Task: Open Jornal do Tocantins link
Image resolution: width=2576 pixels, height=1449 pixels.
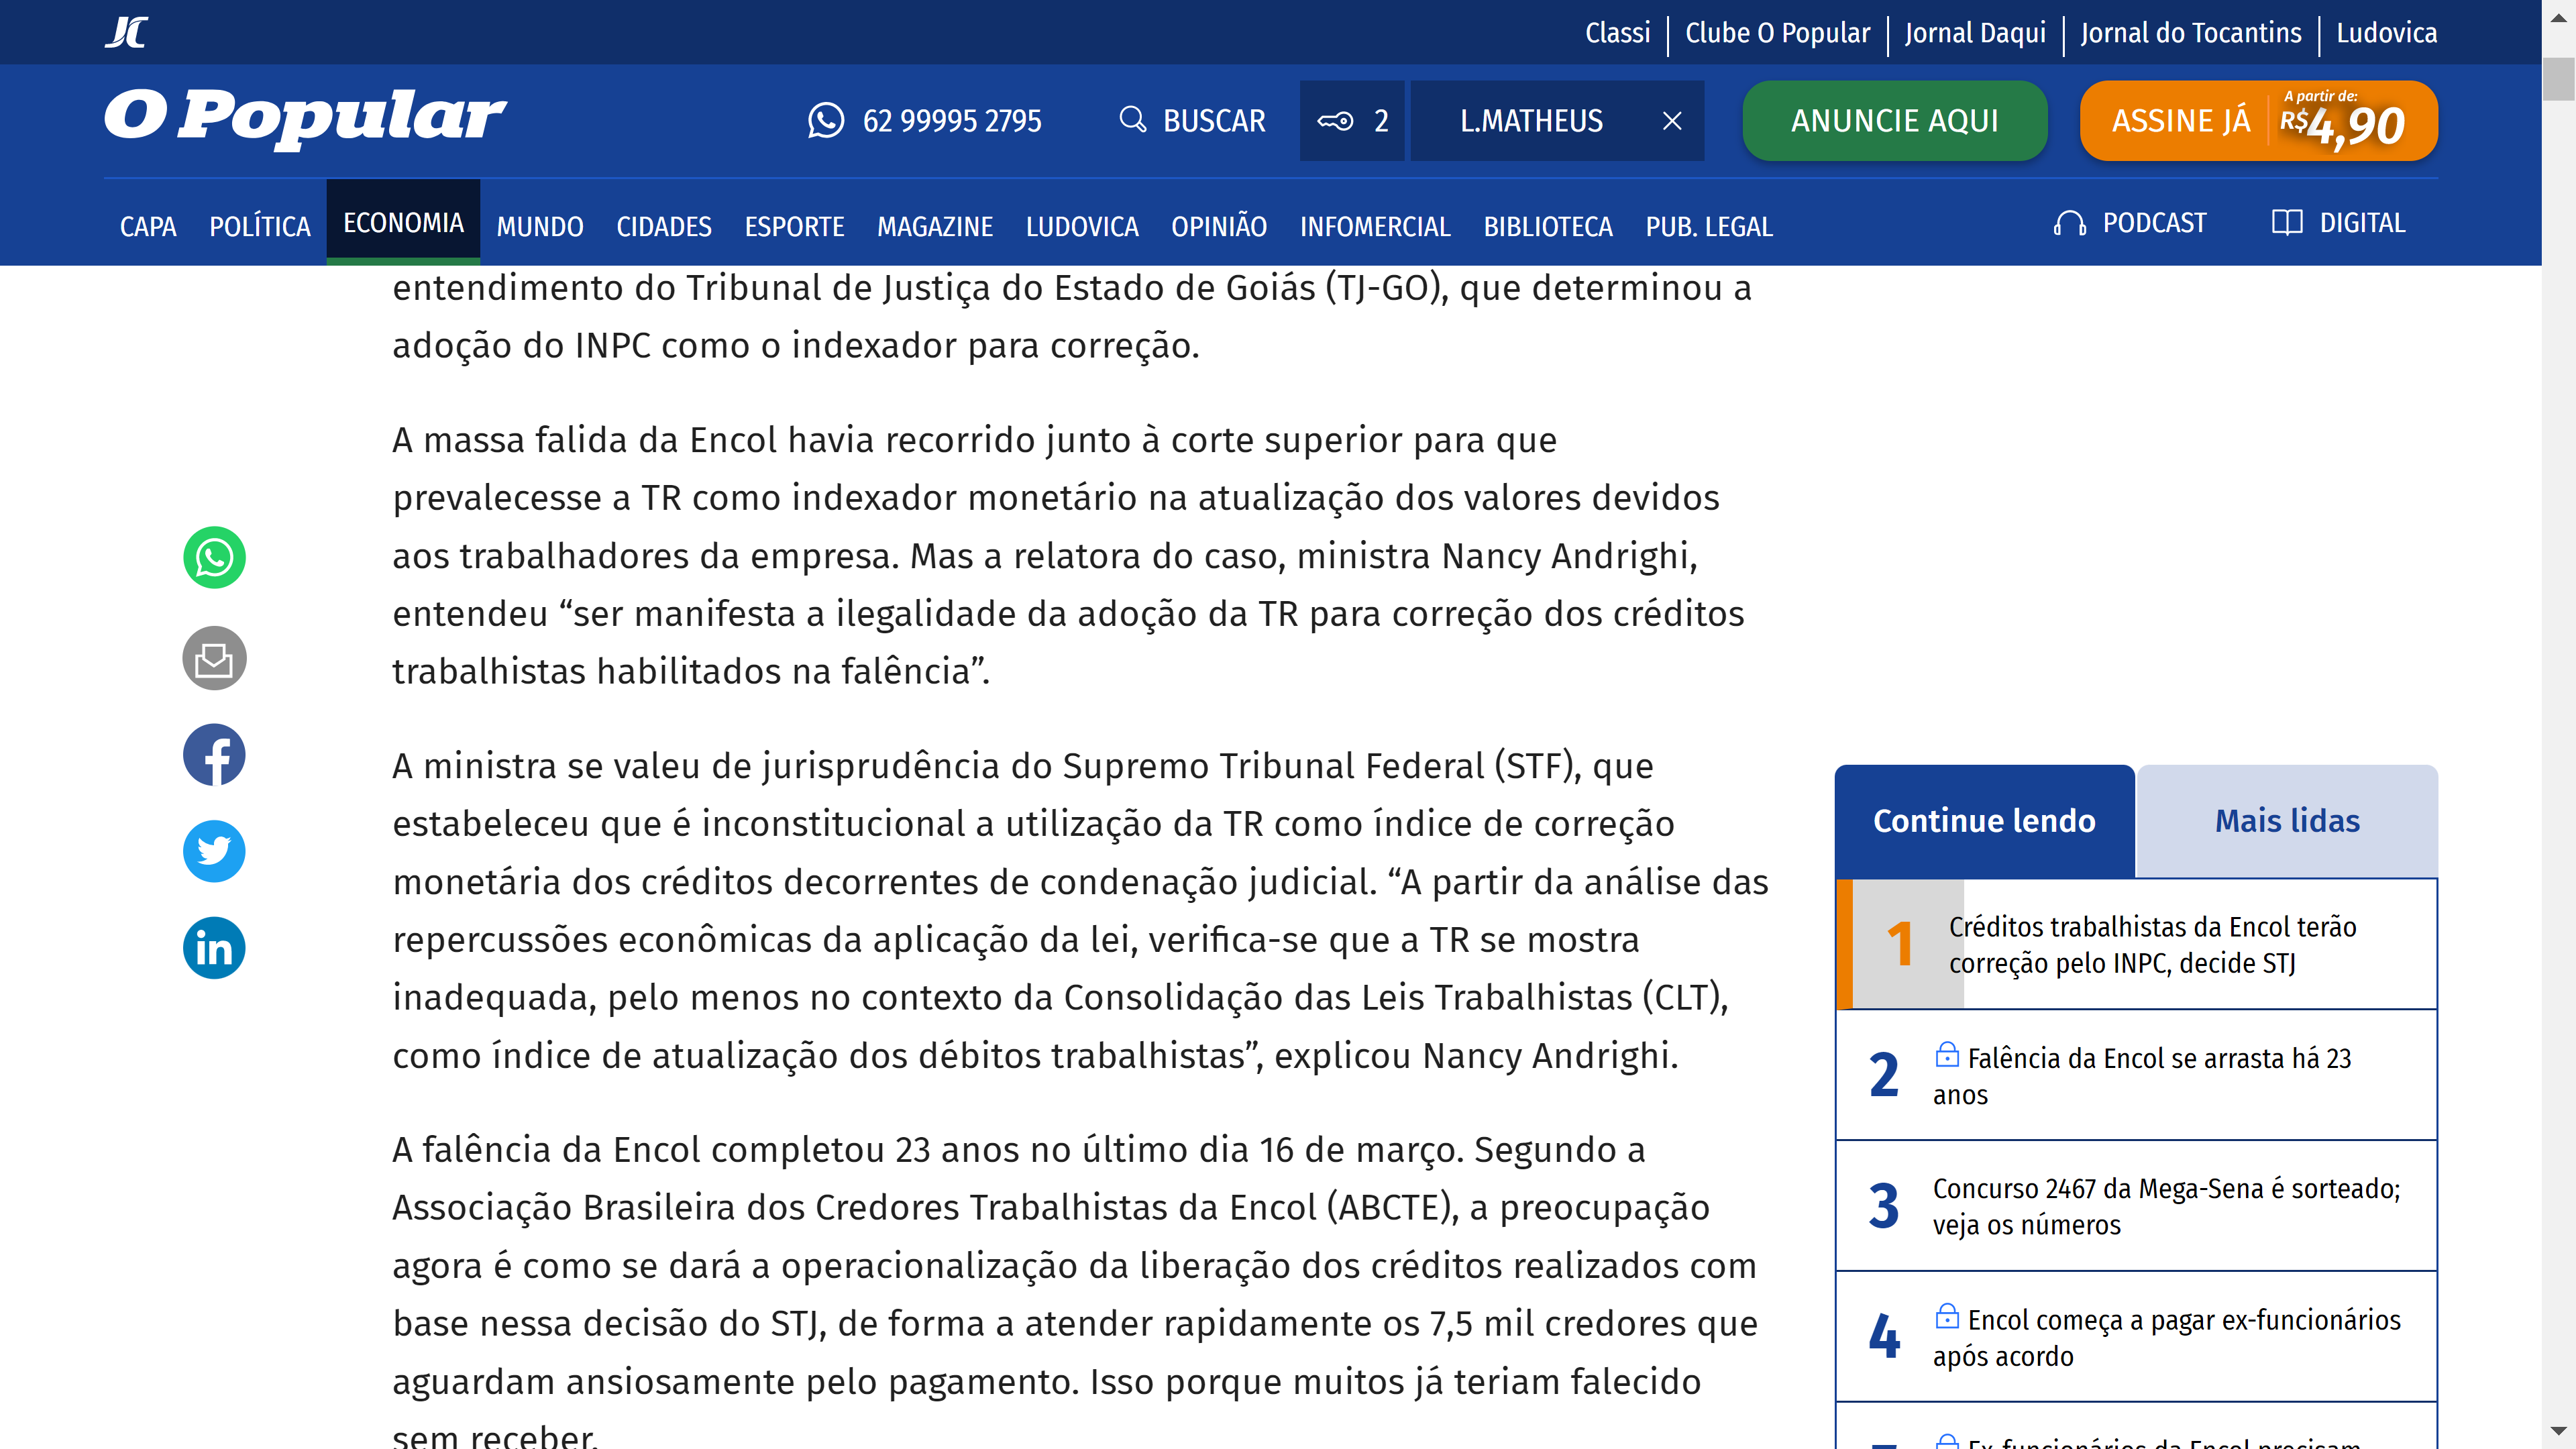Action: point(2190,33)
